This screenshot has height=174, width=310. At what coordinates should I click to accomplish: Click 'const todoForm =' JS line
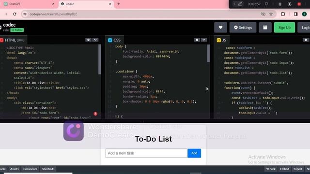(x=241, y=48)
